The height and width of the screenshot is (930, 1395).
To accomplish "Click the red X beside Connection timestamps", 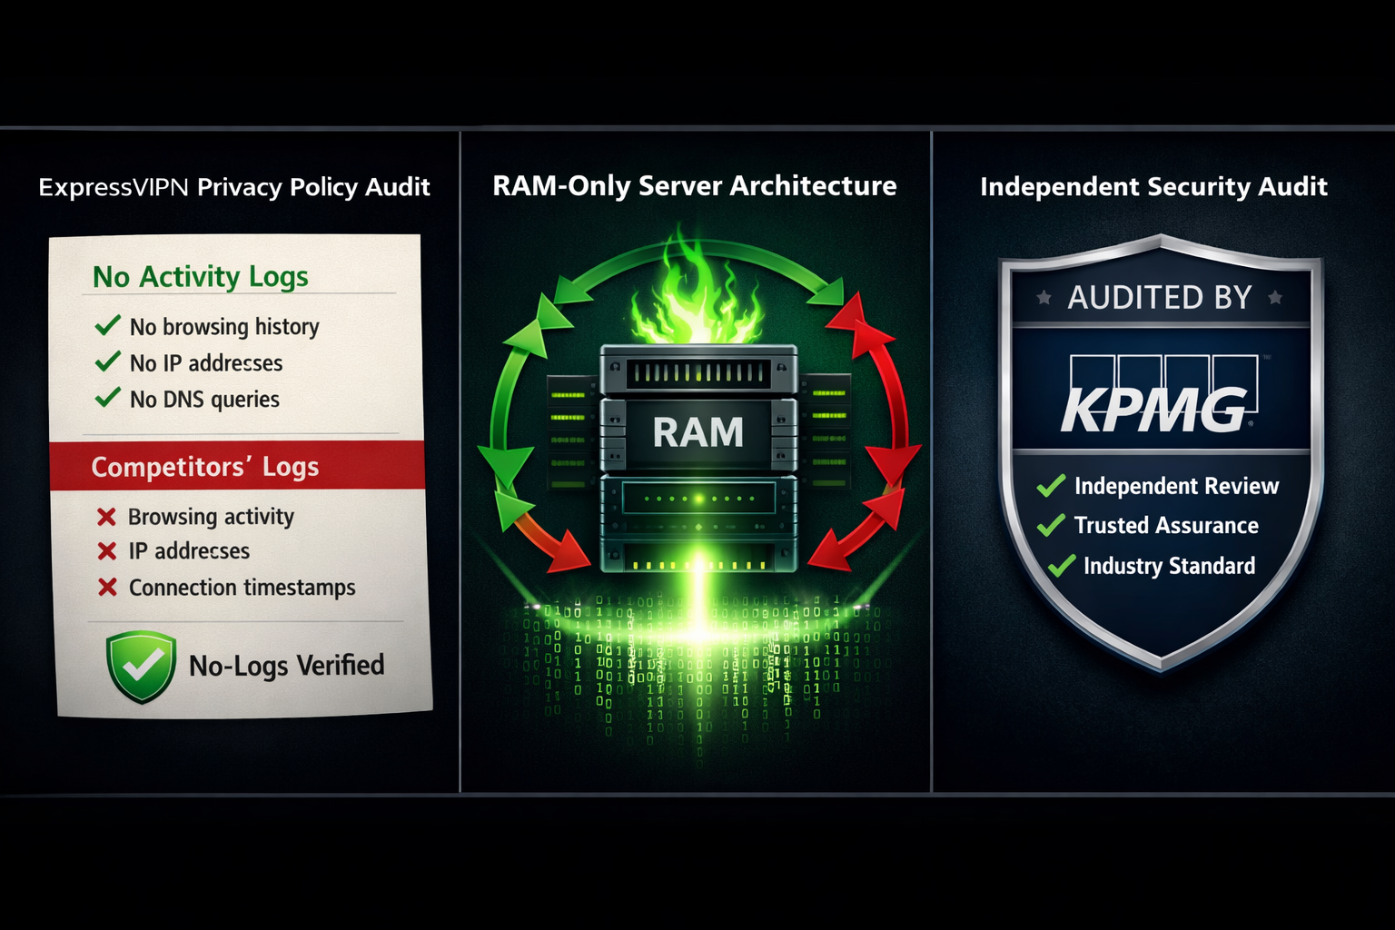I will click(x=107, y=587).
